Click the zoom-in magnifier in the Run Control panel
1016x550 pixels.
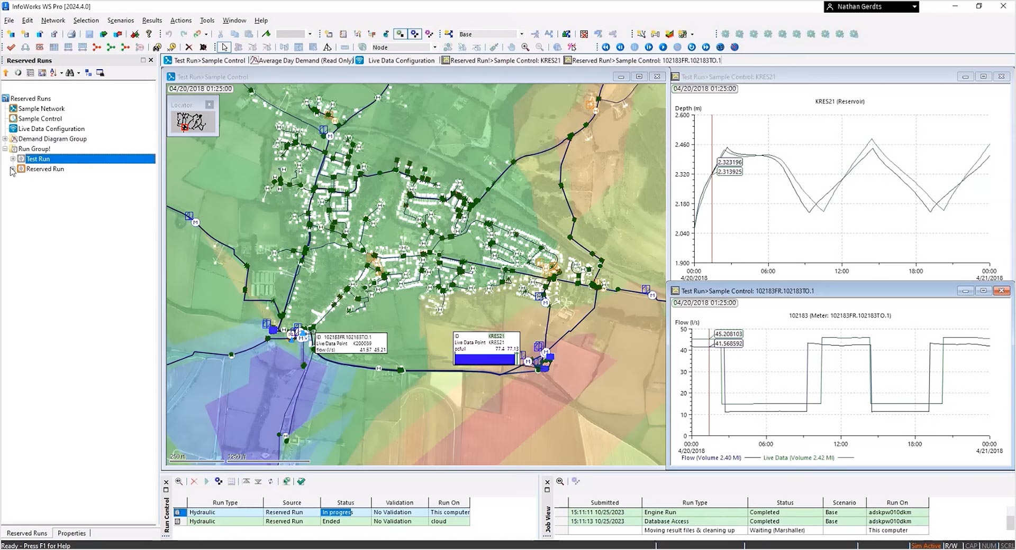click(x=179, y=481)
